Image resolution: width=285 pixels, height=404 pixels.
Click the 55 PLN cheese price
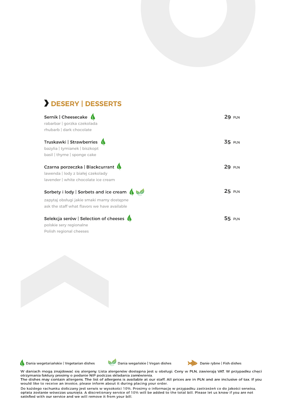[x=232, y=218]
